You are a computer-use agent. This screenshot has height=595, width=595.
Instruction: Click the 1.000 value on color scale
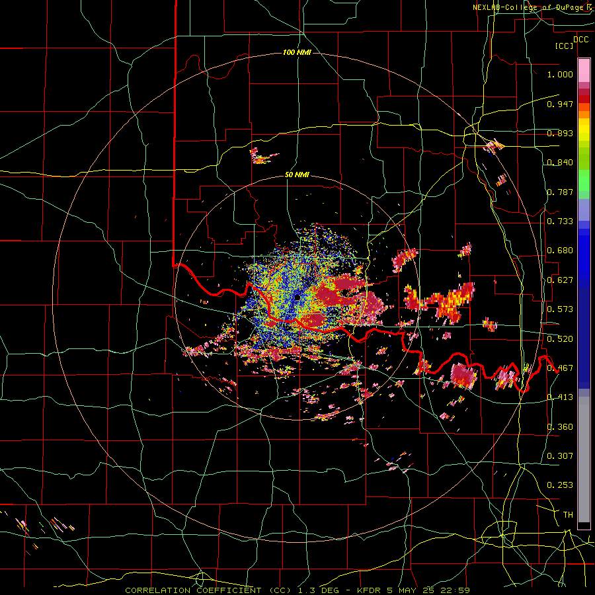[560, 74]
